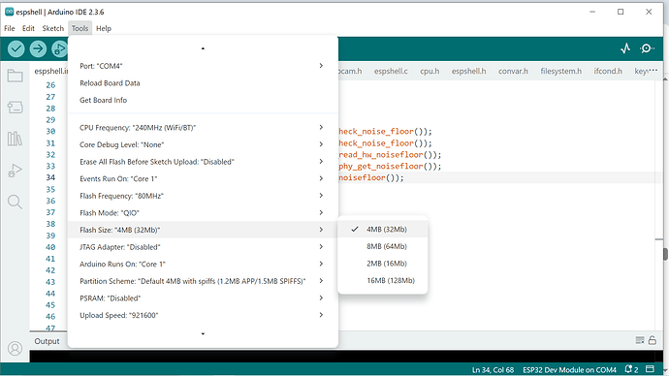Click line number 40 in the gutter
Viewport: 669px width, 376px height.
click(x=50, y=247)
